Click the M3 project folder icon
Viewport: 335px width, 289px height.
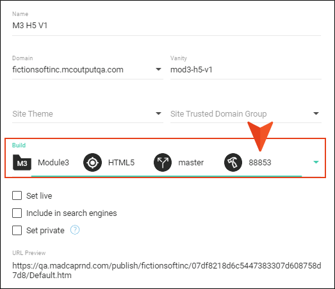(22, 163)
